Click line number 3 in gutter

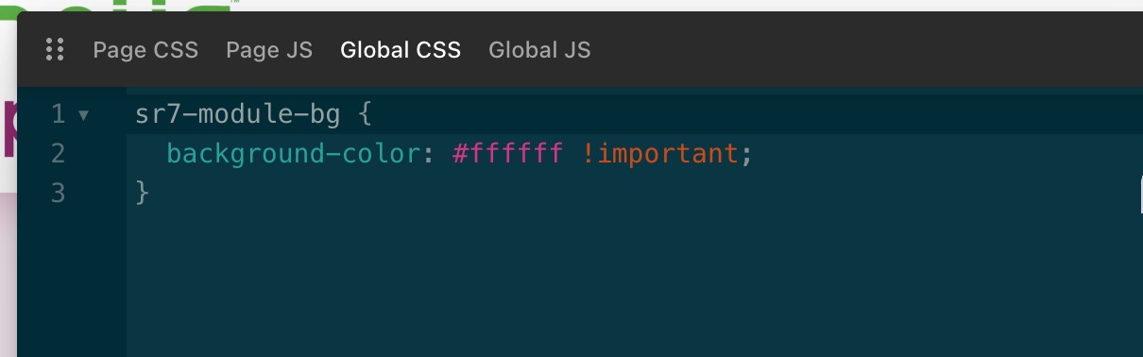58,193
